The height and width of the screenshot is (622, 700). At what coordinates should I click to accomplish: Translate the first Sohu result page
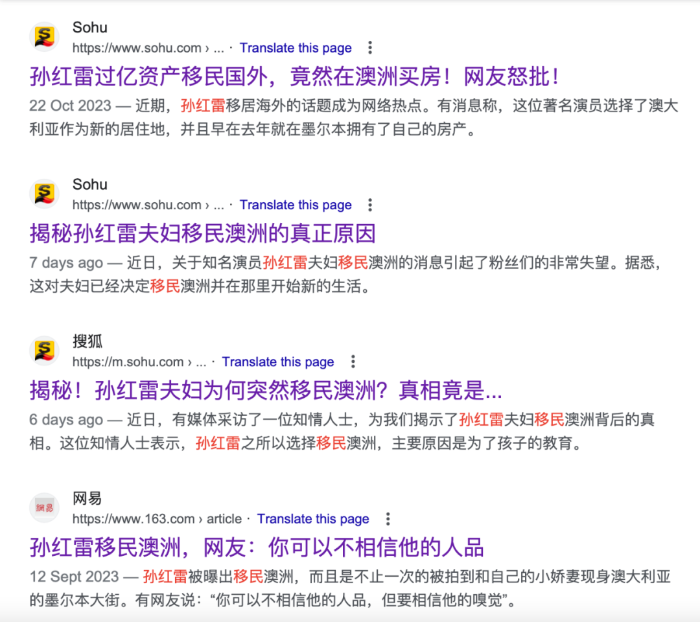[296, 48]
